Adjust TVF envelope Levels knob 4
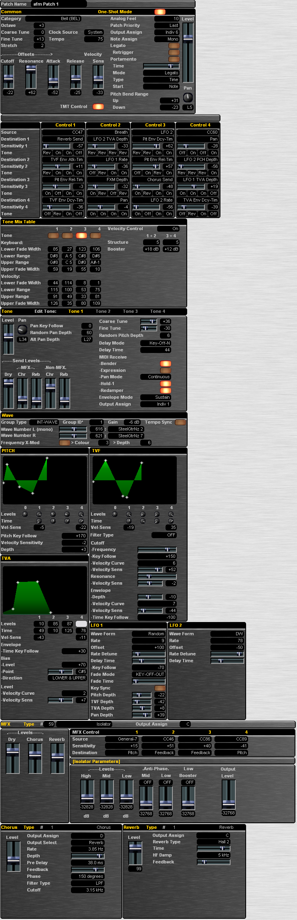Screen dimensions: 297x920 pos(171,514)
